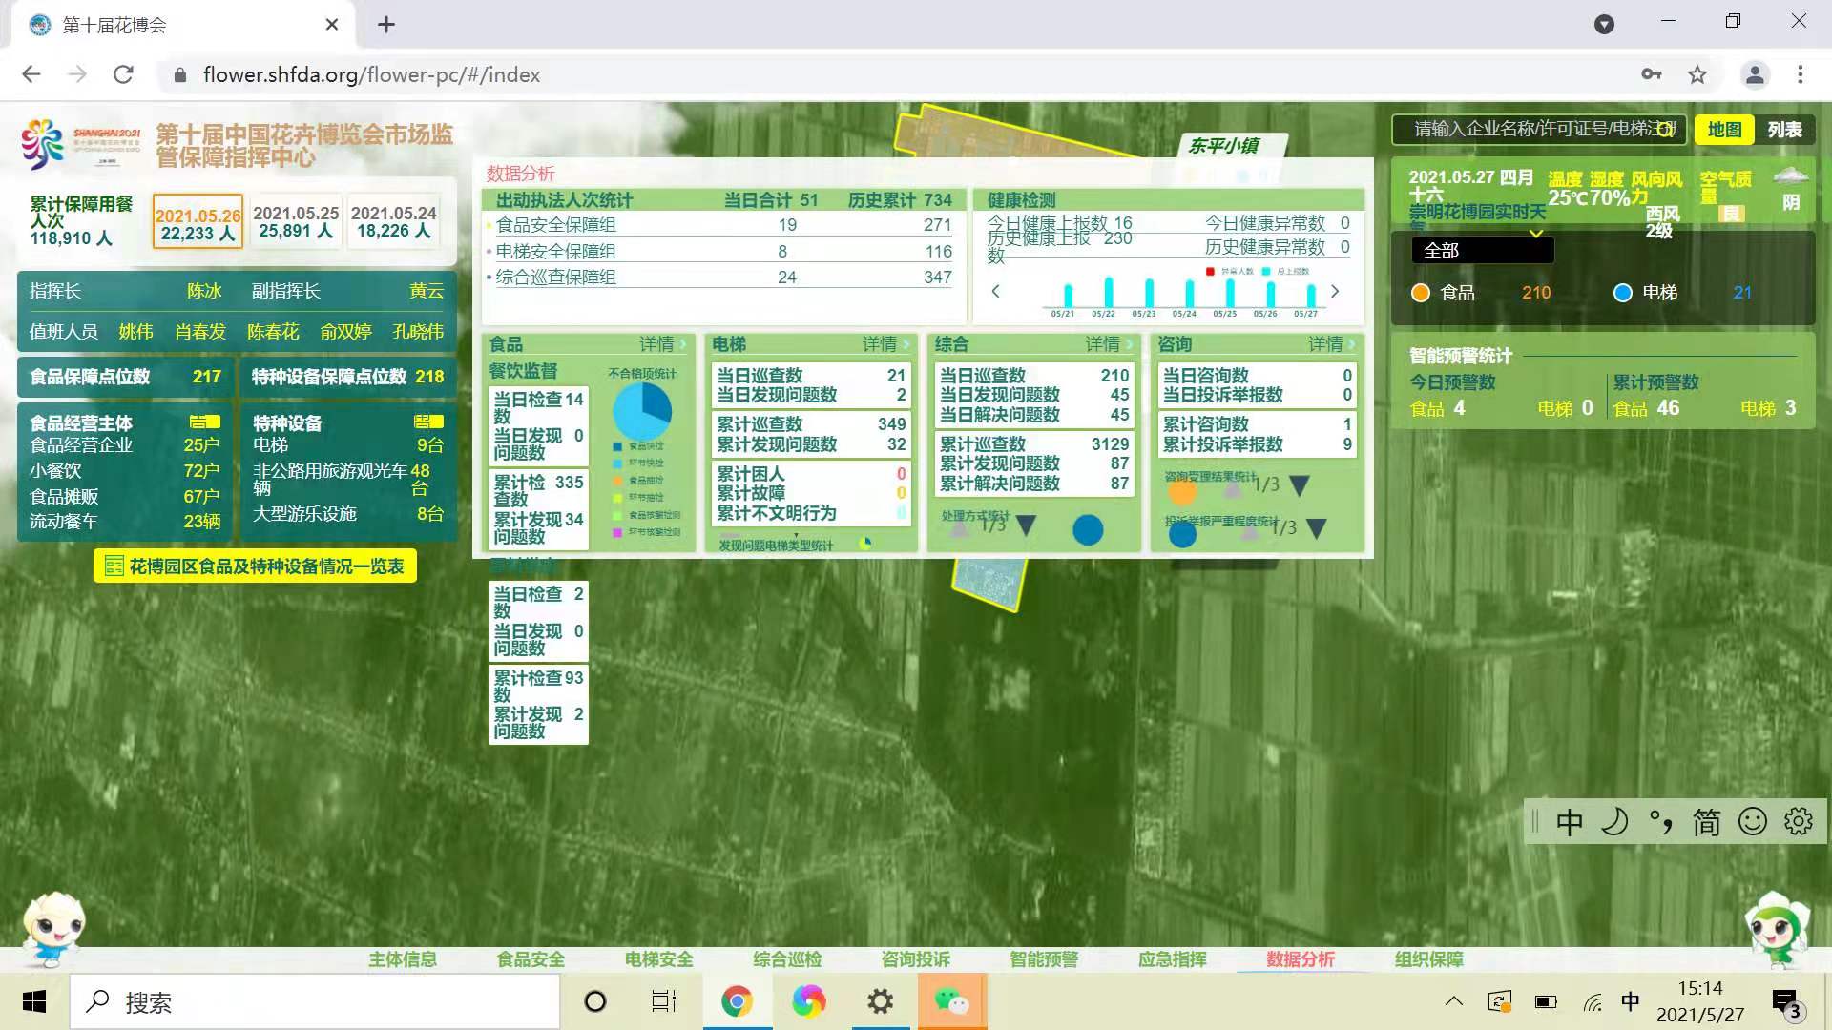Open IME settings gear
Screen dimensions: 1832x1030
click(1799, 821)
